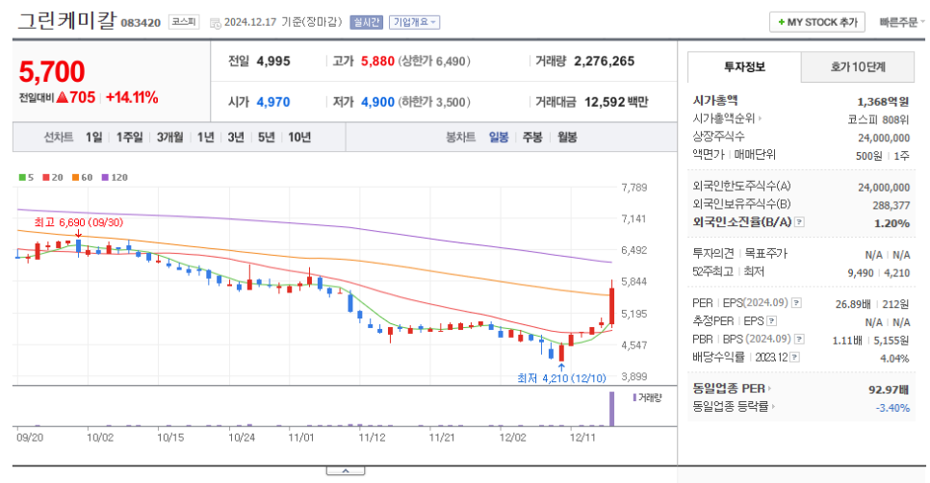This screenshot has height=483, width=930.
Task: Select 3개월 line chart period
Action: [169, 138]
